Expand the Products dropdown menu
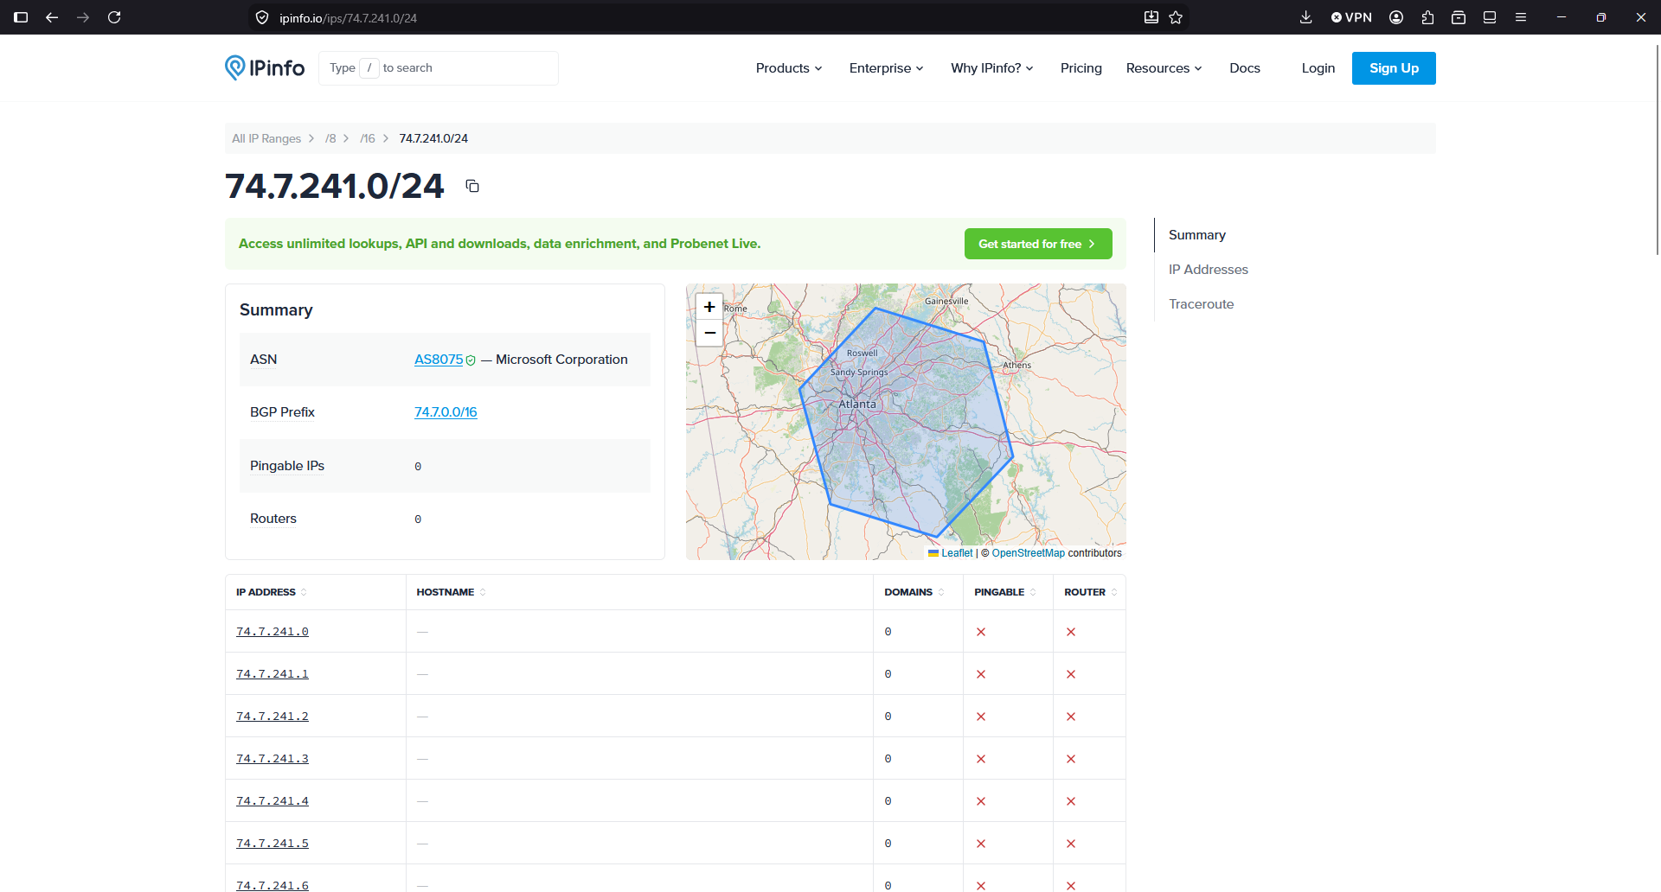1661x892 pixels. pyautogui.click(x=789, y=68)
